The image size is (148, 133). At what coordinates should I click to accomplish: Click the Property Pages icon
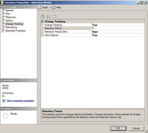tap(54, 17)
